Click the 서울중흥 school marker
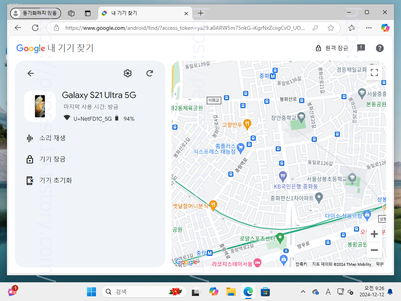This screenshot has height=301, width=401. pos(361,93)
